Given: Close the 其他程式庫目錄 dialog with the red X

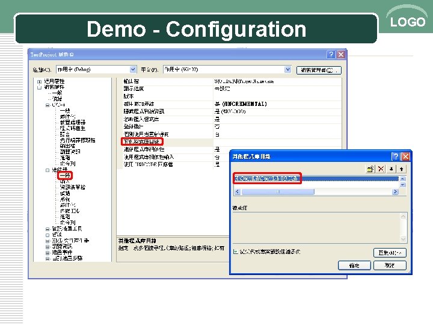Looking at the screenshot, I should click(x=405, y=156).
